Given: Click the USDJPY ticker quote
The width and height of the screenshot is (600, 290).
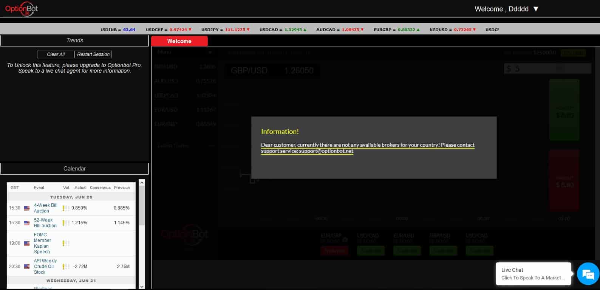Looking at the screenshot, I should pyautogui.click(x=226, y=29).
